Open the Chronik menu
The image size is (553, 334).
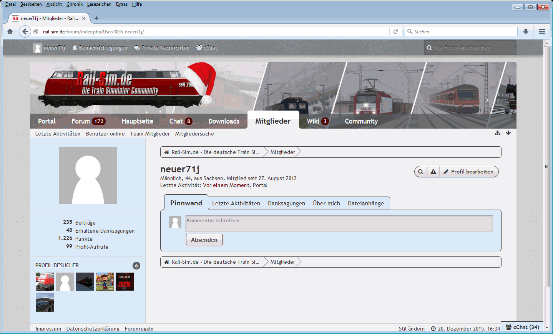[75, 4]
